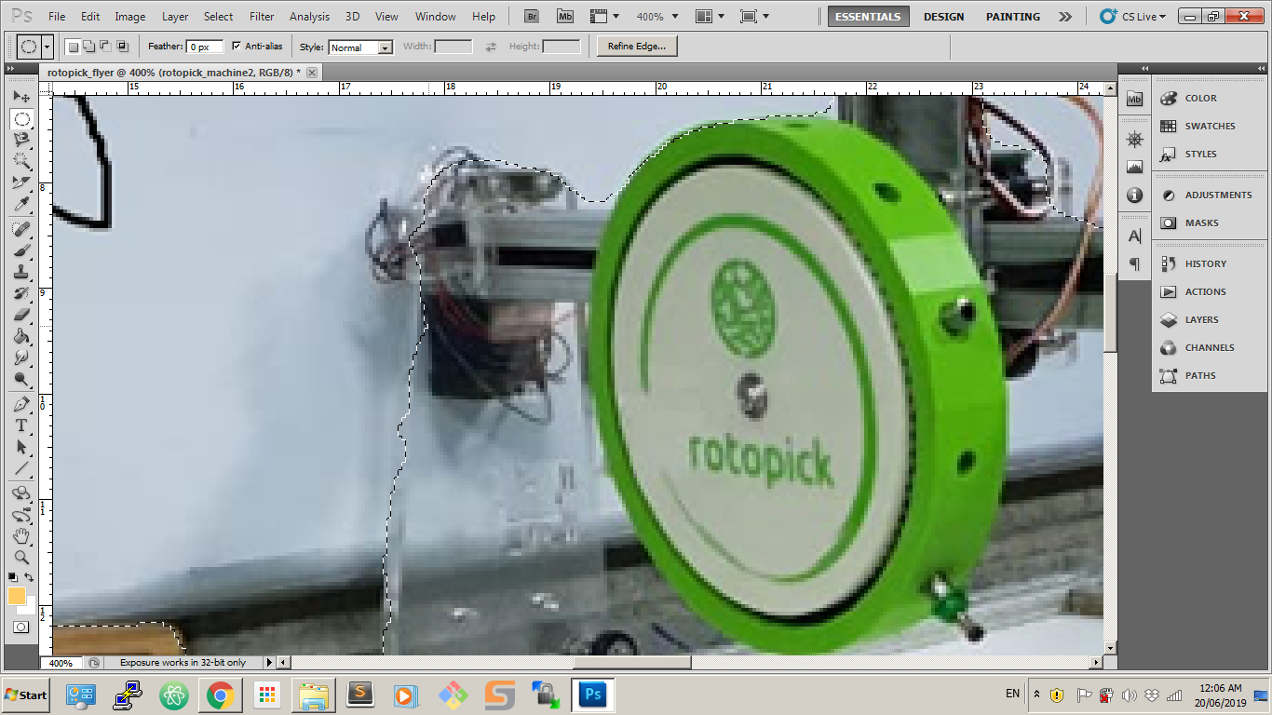Reset default foreground and background colors
This screenshot has width=1272, height=715.
click(13, 577)
